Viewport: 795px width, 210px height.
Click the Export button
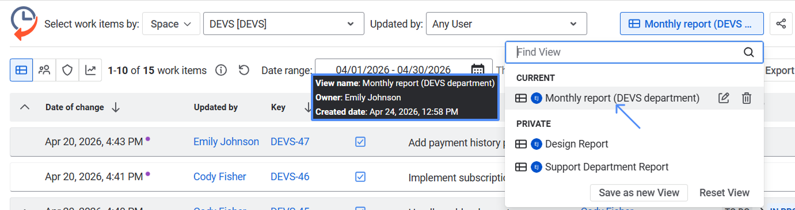point(779,71)
